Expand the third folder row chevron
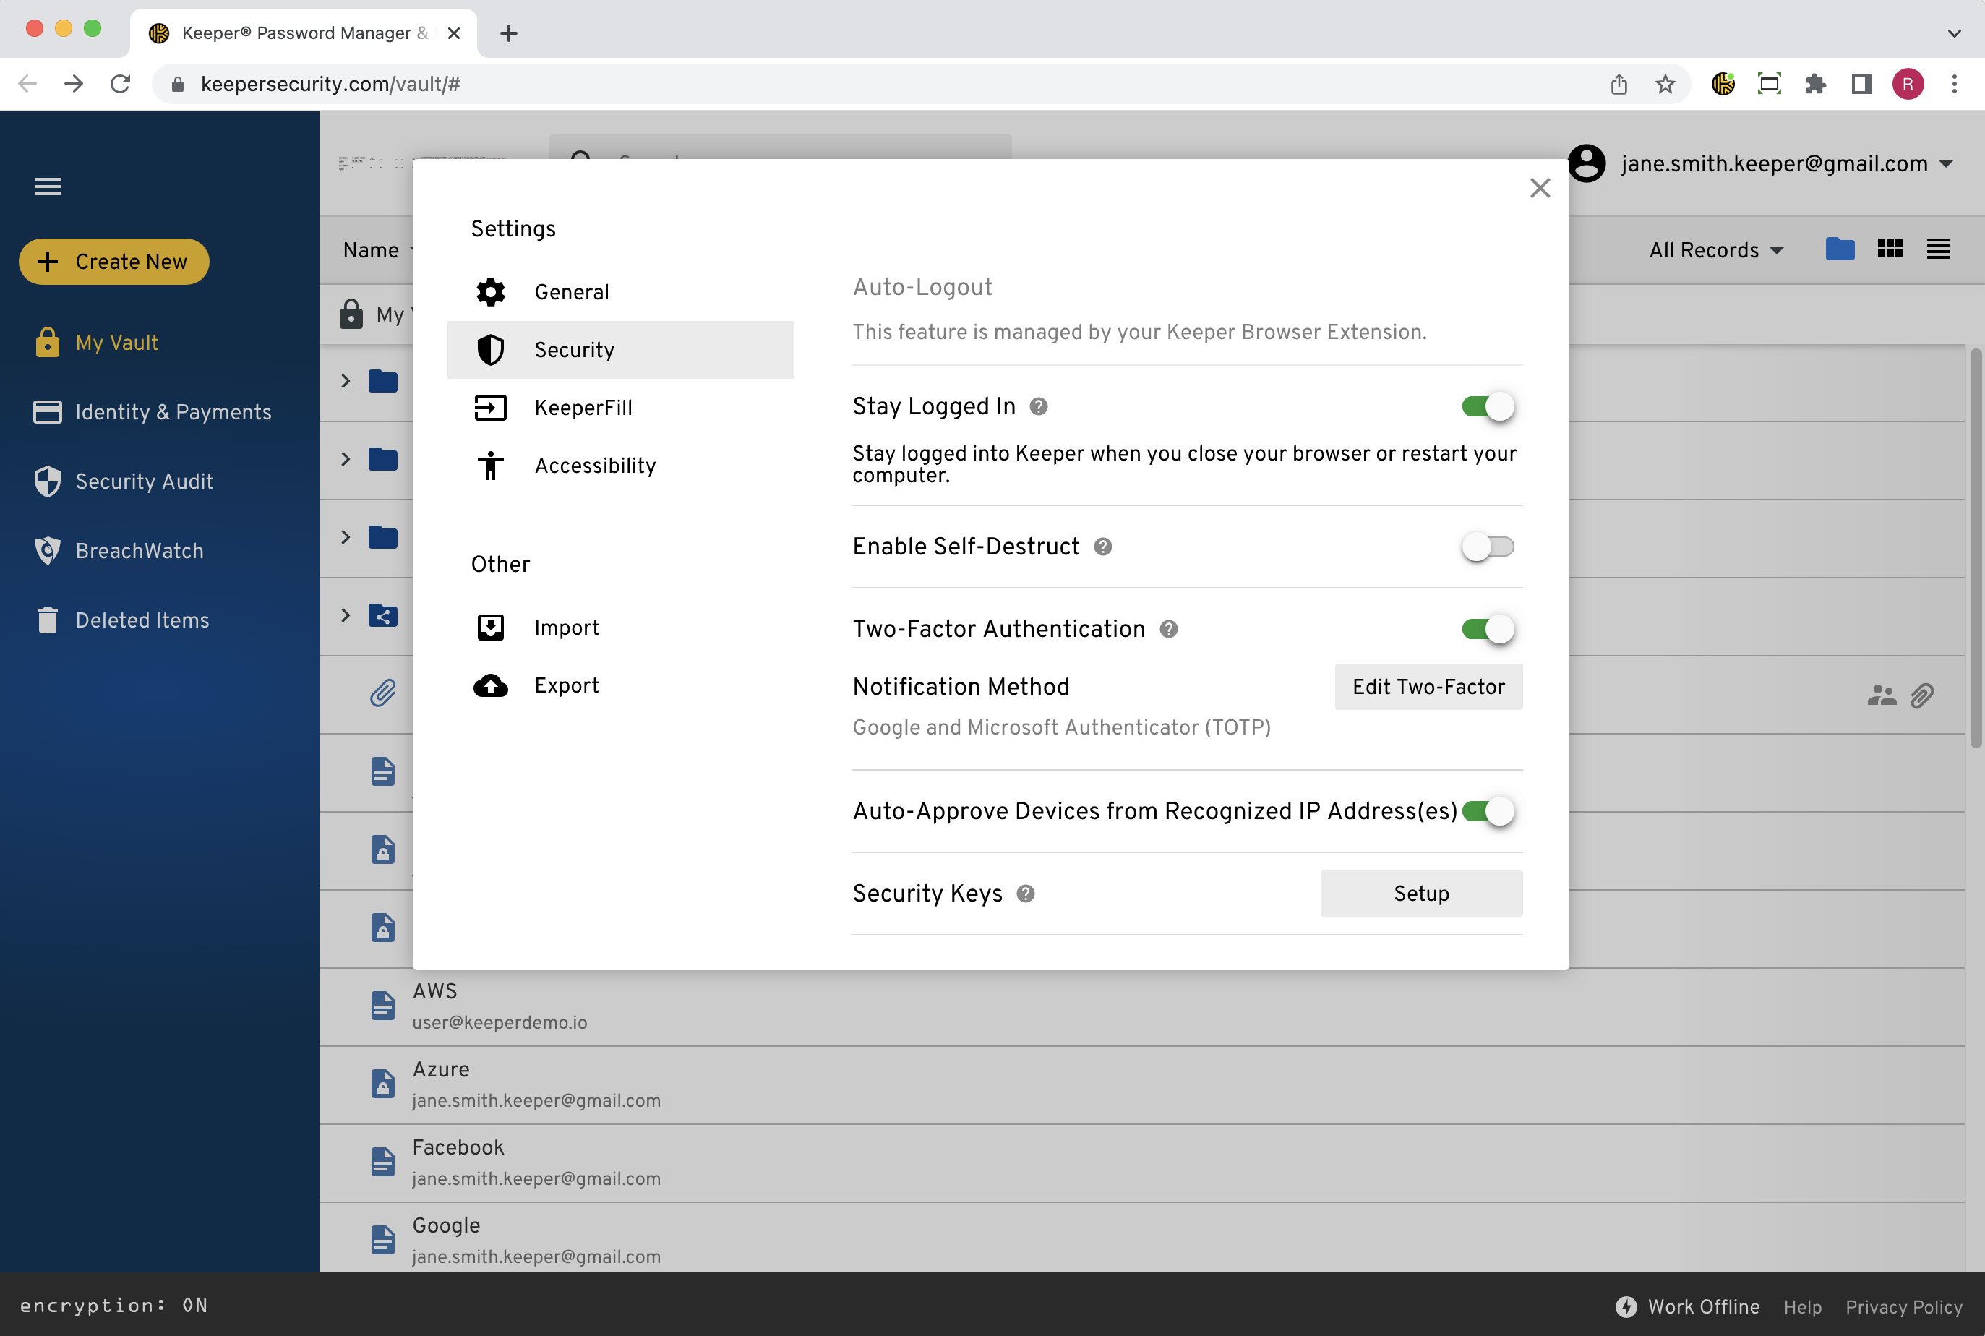Viewport: 1985px width, 1336px height. 346,536
